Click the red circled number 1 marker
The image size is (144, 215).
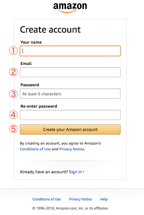tap(14, 51)
